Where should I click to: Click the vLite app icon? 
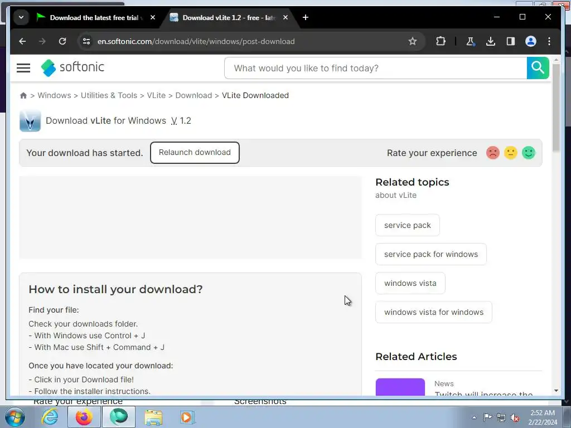pos(30,121)
